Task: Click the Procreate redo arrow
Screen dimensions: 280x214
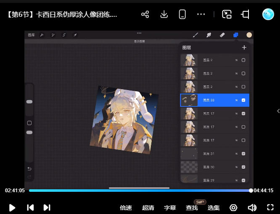Action: pyautogui.click(x=29, y=177)
